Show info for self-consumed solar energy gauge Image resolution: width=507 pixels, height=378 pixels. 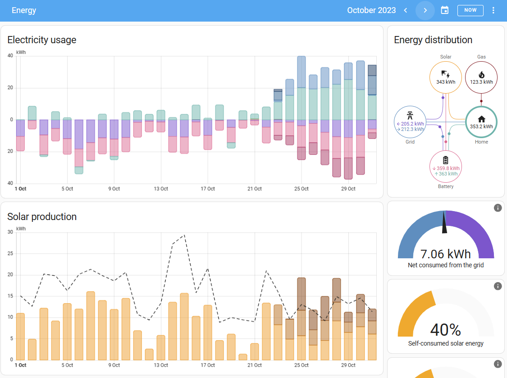498,286
